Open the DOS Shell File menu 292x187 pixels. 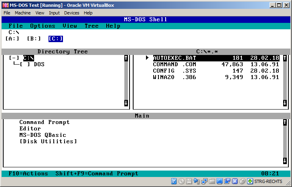pos(16,26)
